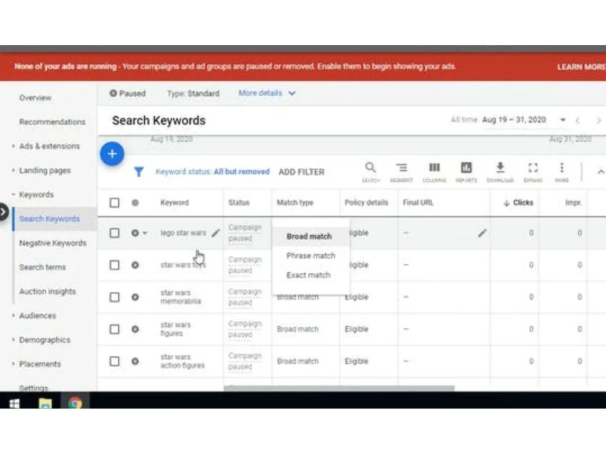This screenshot has height=454, width=606.
Task: Open status dropdown for lego star wars
Action: point(145,233)
